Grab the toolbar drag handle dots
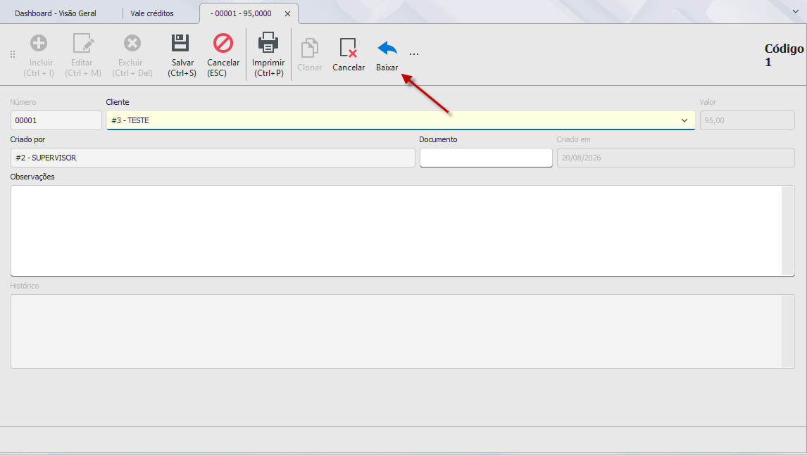This screenshot has width=807, height=456. pyautogui.click(x=13, y=54)
